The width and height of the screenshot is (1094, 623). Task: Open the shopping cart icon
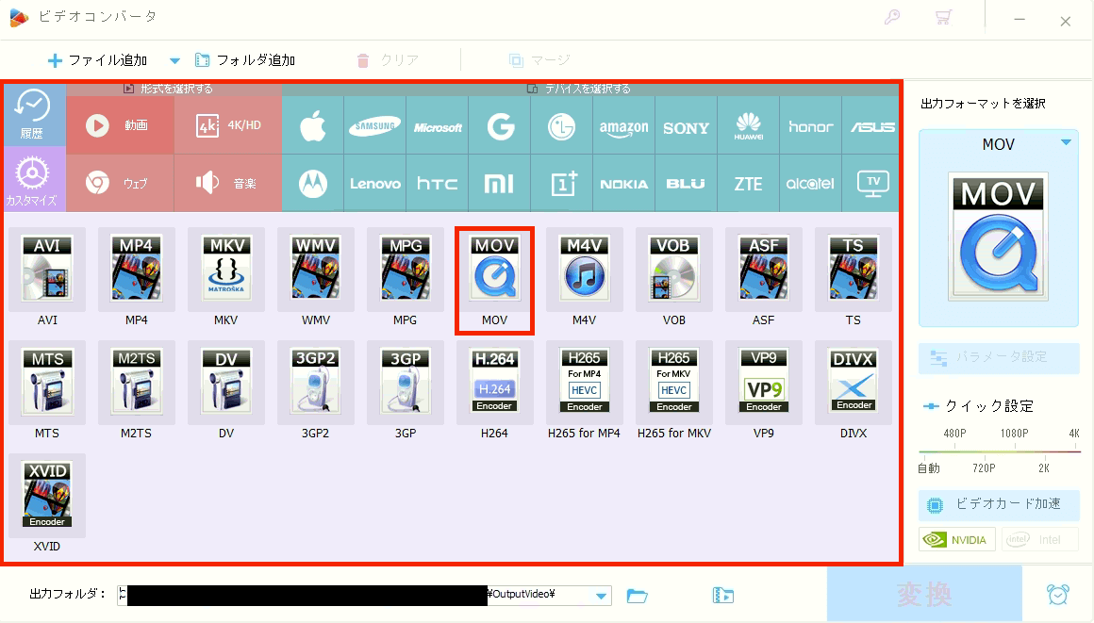point(943,18)
